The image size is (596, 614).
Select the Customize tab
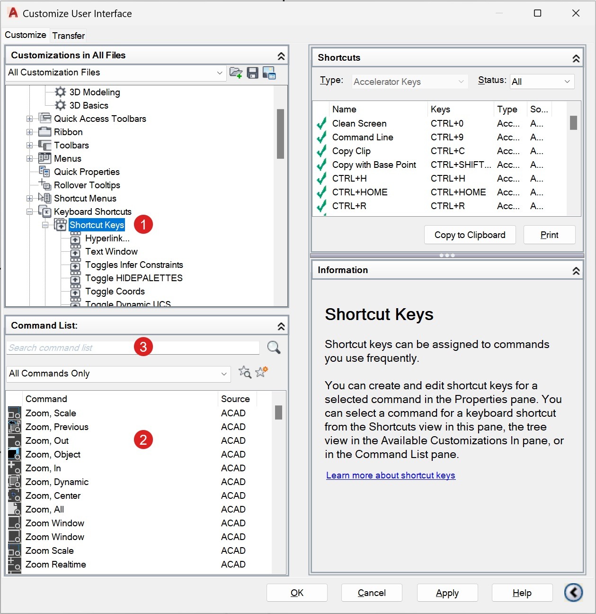tap(26, 35)
